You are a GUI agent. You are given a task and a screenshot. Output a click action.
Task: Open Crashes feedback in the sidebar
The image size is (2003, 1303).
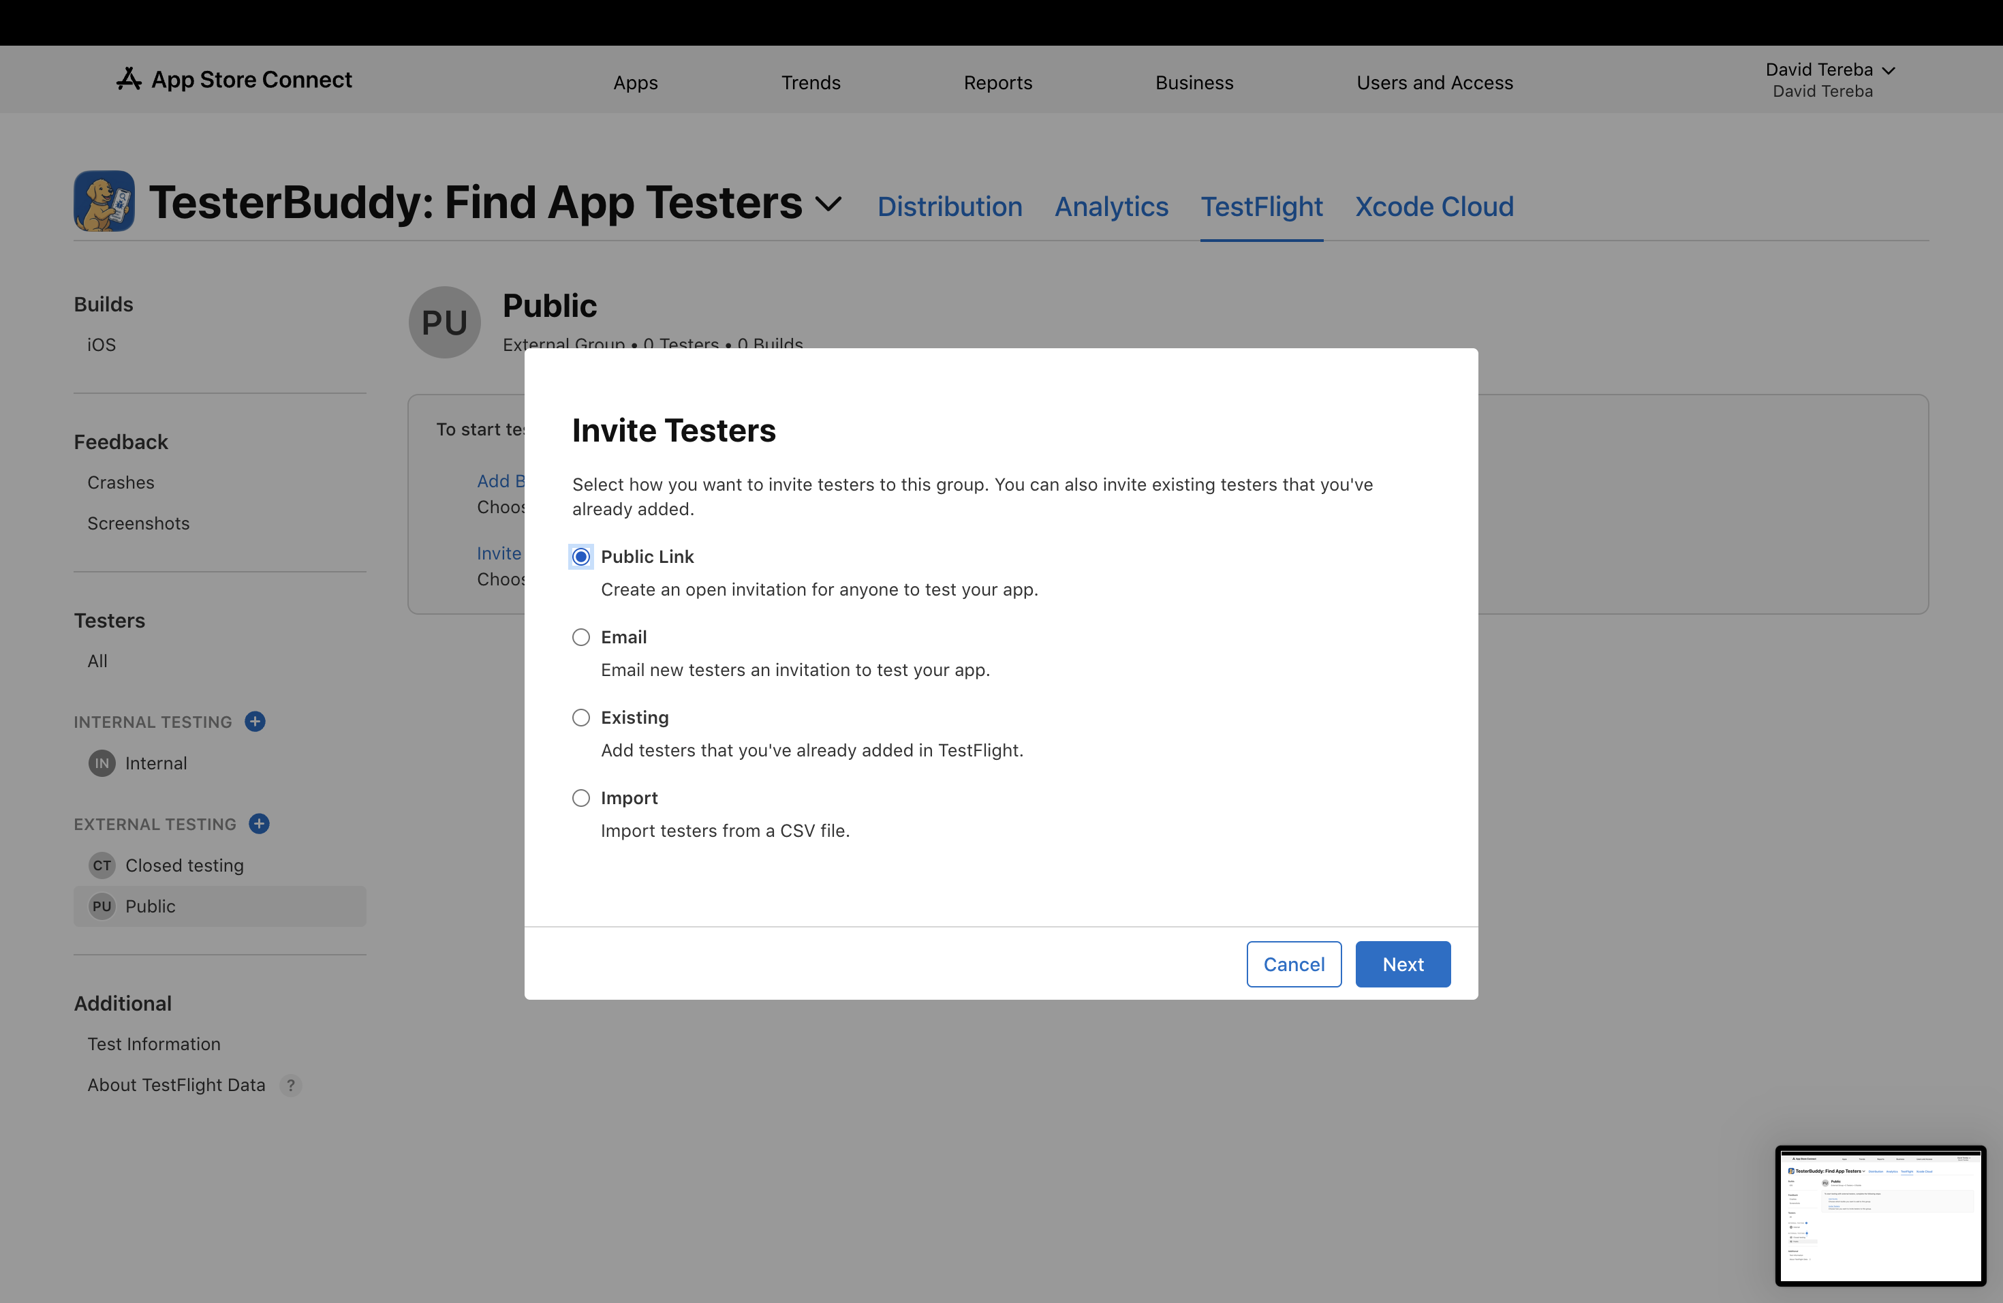[121, 482]
